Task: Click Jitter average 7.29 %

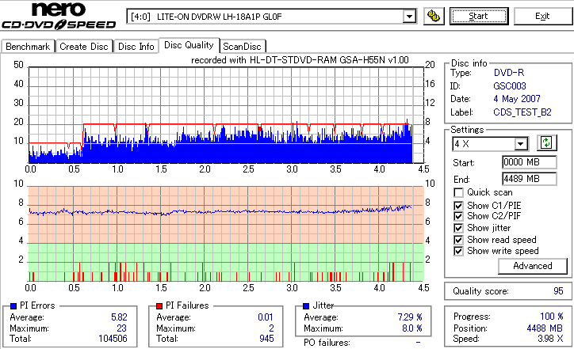Action: click(410, 317)
